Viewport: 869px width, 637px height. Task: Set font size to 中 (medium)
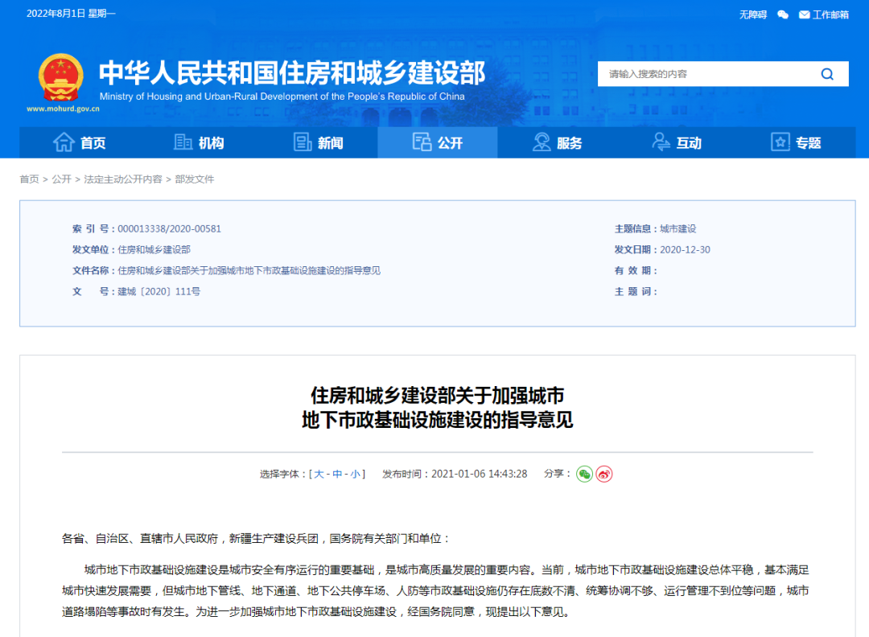click(x=337, y=474)
